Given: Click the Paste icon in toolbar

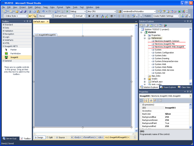Looking at the screenshot, I should [x=38, y=11].
